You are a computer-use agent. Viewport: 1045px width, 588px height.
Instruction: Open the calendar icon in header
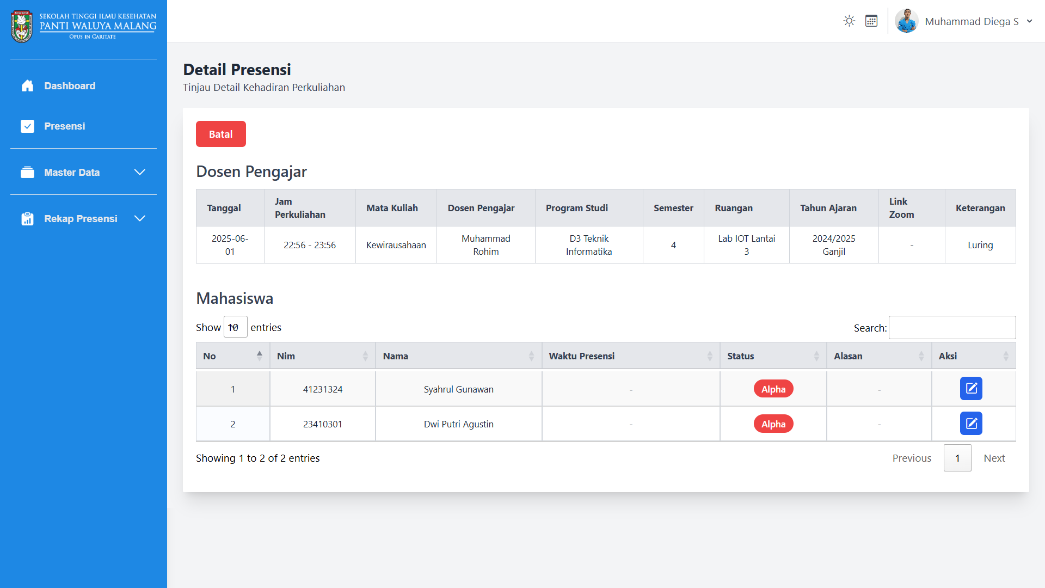[x=871, y=21]
